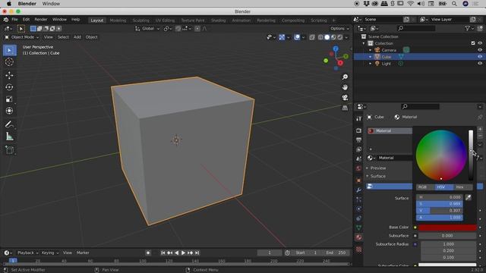This screenshot has height=273, width=486.
Task: Switch perspective/orthographic grid icon
Action: [x=345, y=108]
